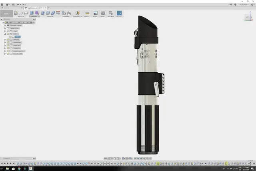Click the Zoom magnifier in navigation bar
This screenshot has height=171, width=256.
tap(115, 158)
